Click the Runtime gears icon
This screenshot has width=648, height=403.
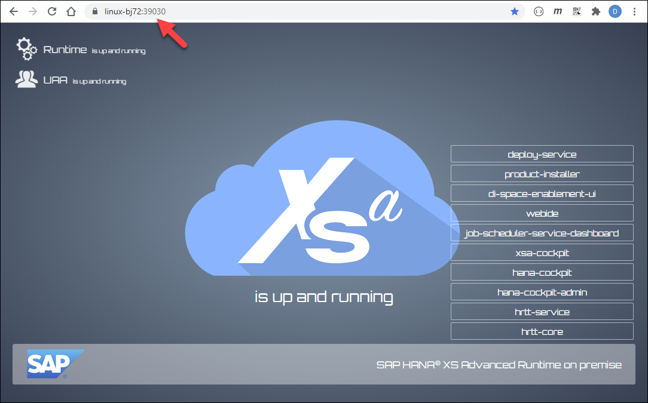tap(27, 49)
